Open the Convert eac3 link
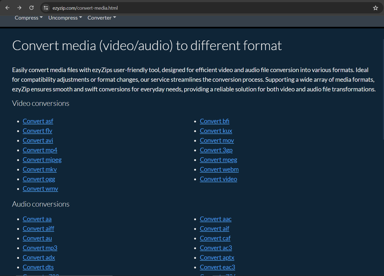This screenshot has width=384, height=276. [x=217, y=267]
